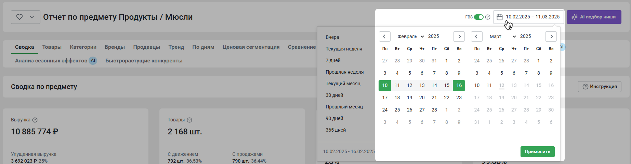
Task: Expand the favorites chevron dropdown
Action: click(32, 17)
